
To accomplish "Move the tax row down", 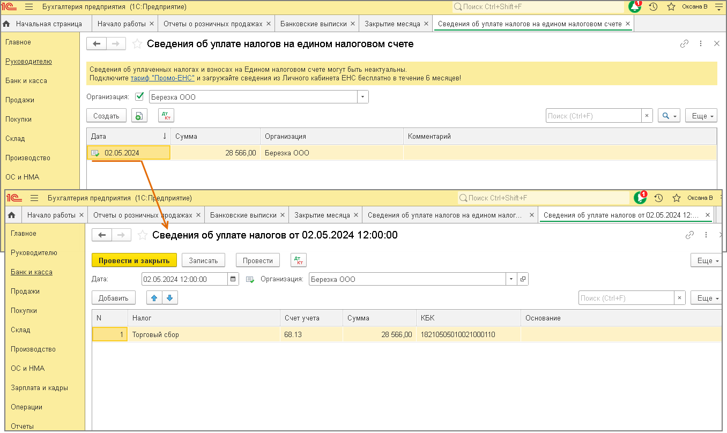I will (x=169, y=298).
